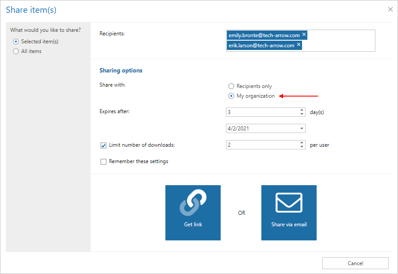This screenshot has height=274, width=398.
Task: Choose 'All items' to share
Action: coord(16,51)
